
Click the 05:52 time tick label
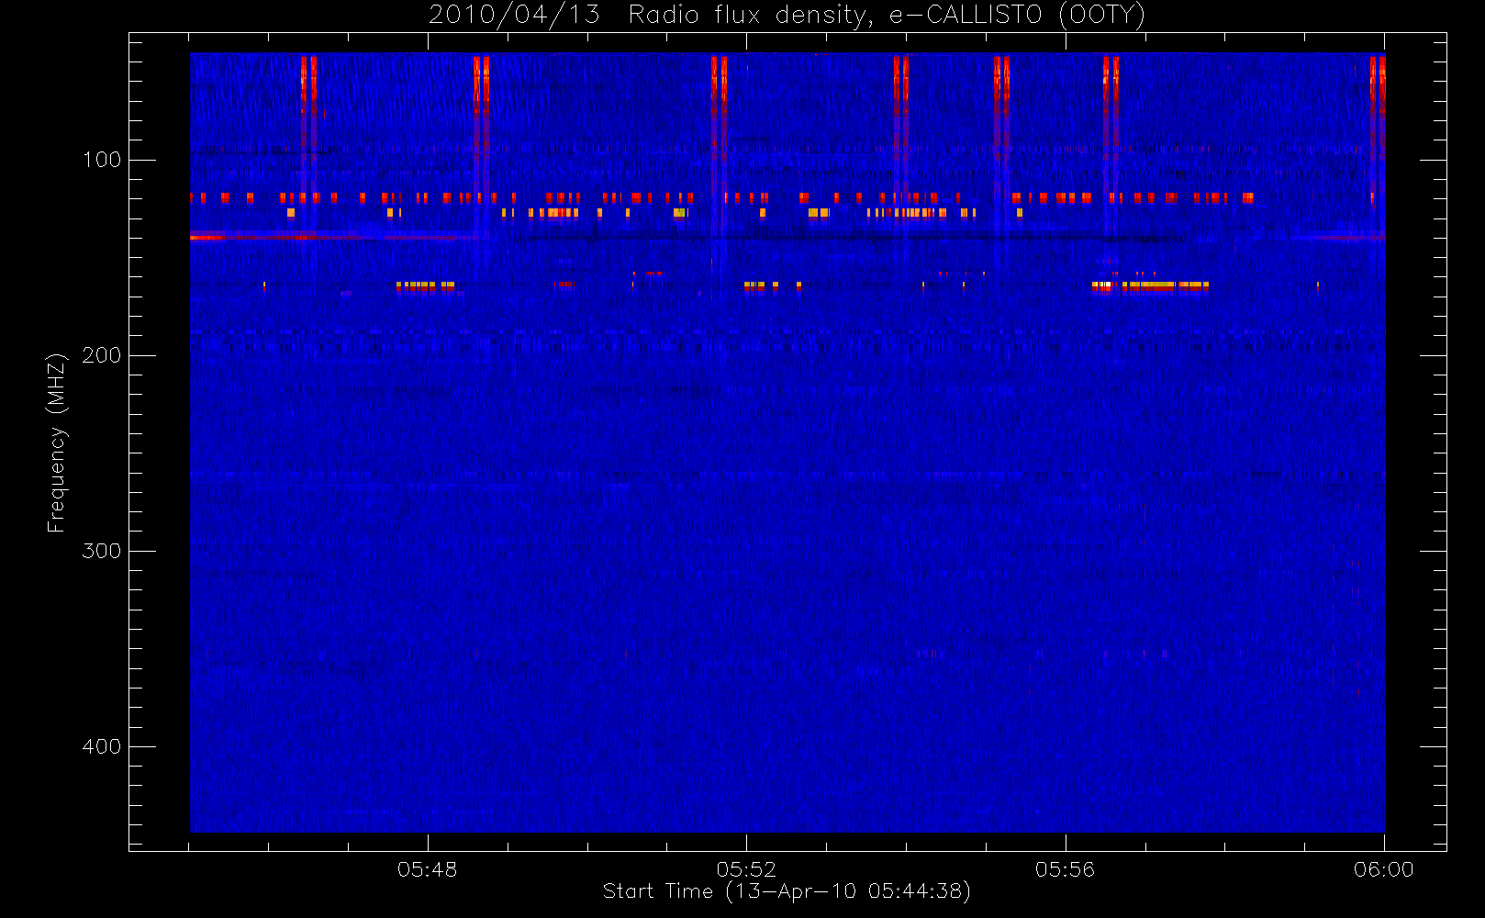746,869
